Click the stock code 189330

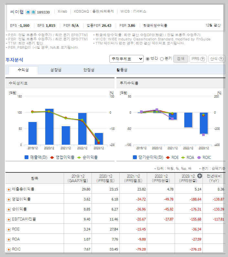tap(43, 12)
